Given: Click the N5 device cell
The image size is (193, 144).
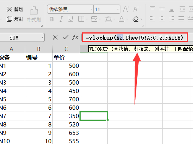Looking at the screenshot, I should pos(12,99).
